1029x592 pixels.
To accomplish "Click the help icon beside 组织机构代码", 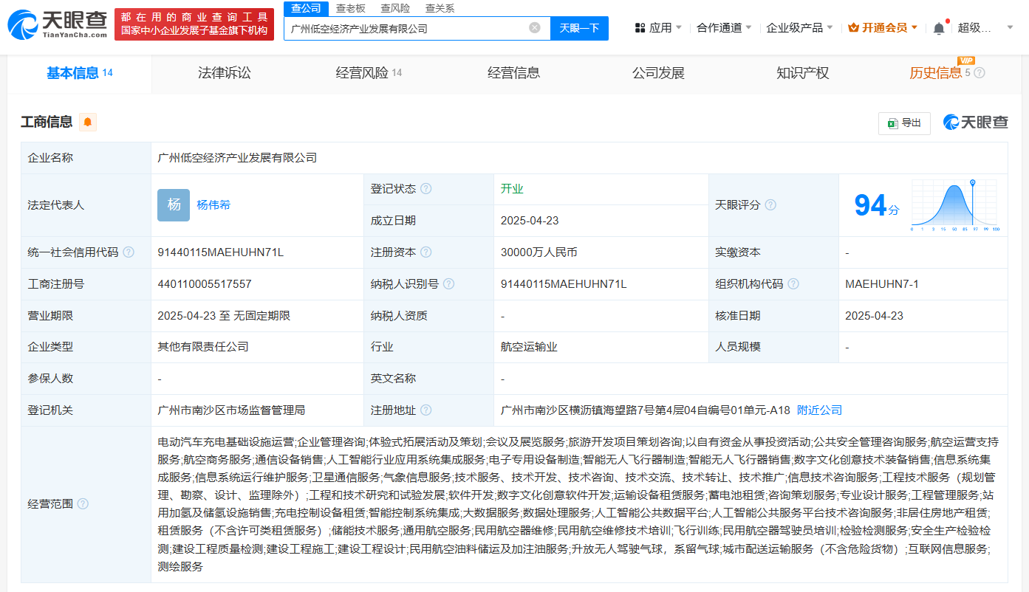I will coord(793,284).
